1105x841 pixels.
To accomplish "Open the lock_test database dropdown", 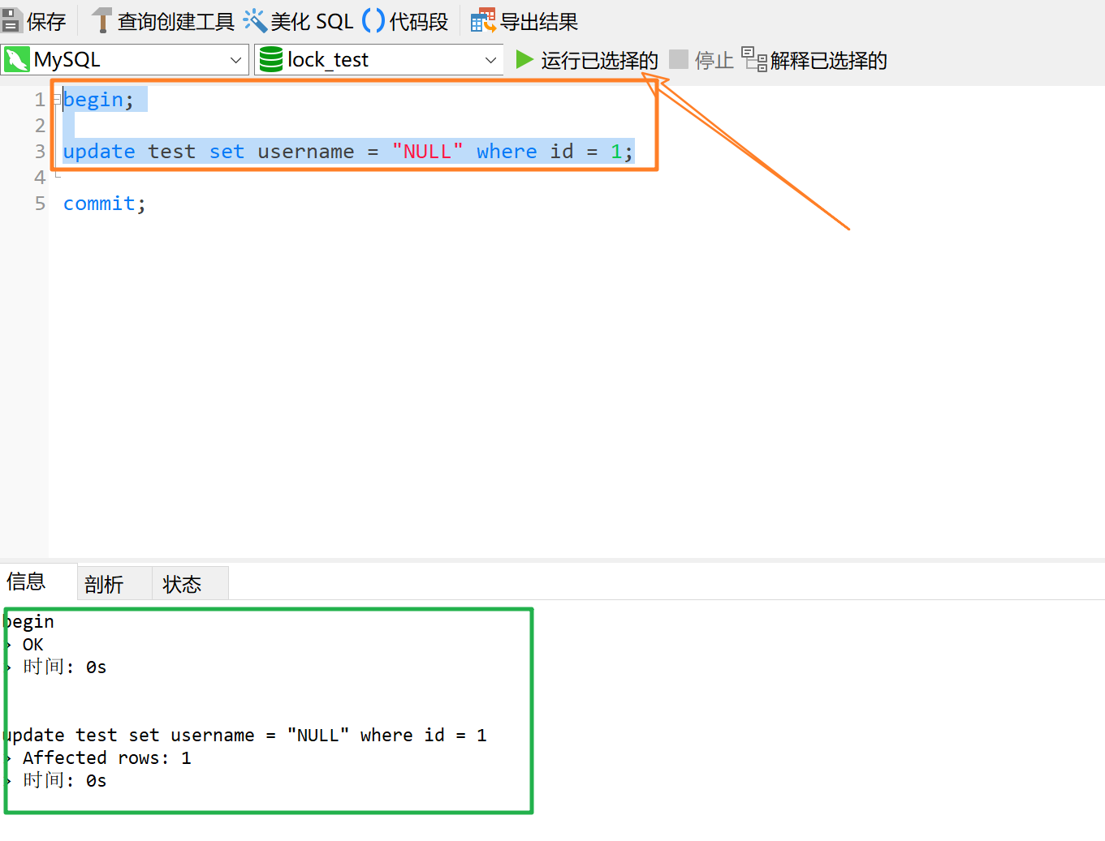I will [490, 60].
